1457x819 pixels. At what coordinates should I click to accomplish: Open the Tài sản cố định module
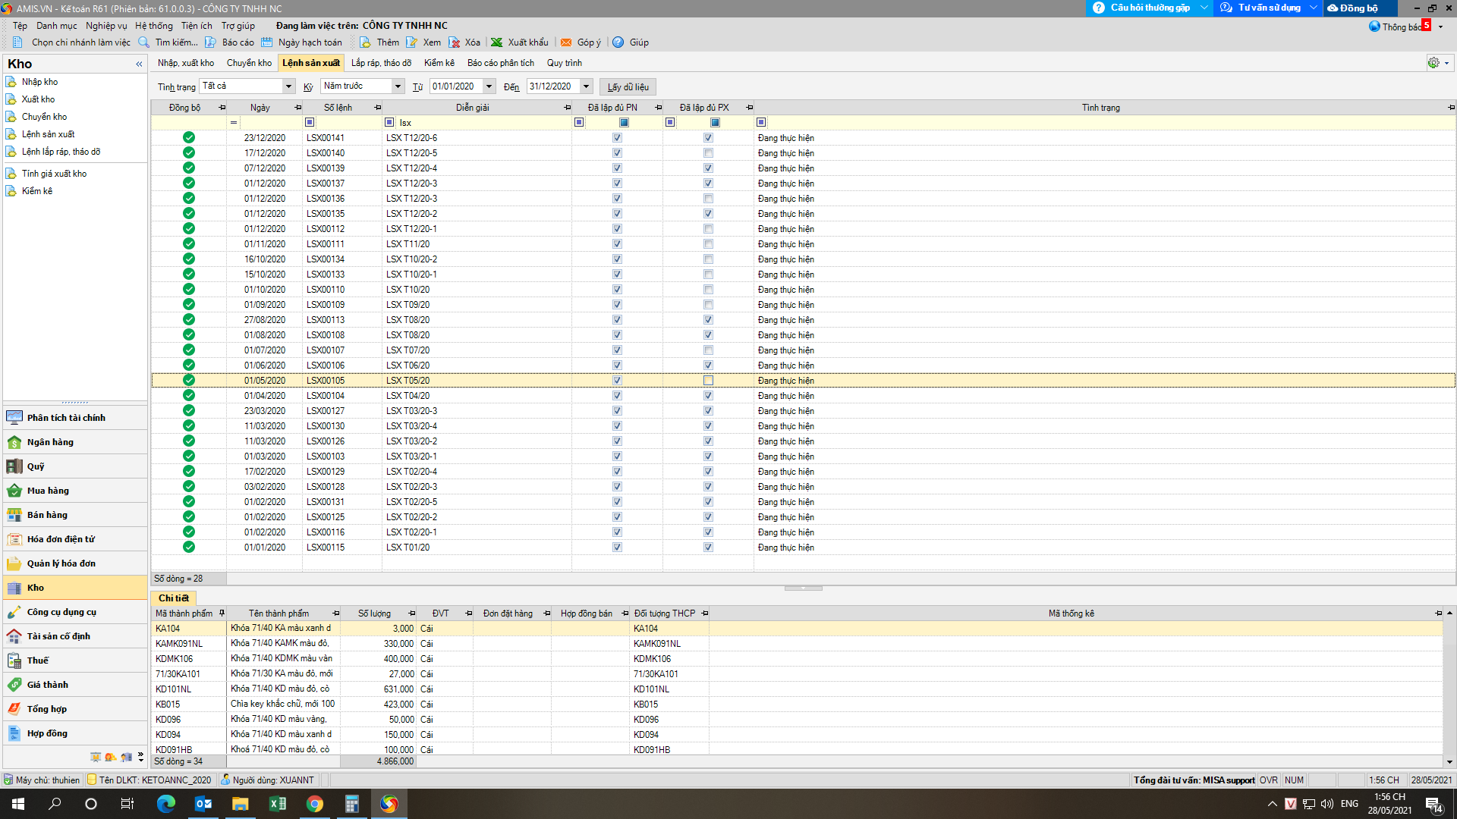click(x=58, y=636)
